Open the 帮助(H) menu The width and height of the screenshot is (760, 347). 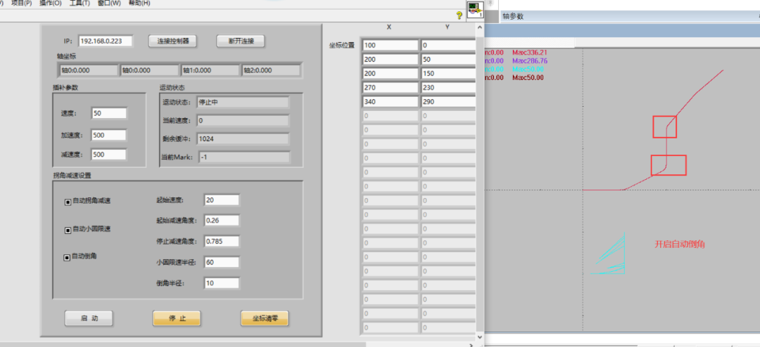[x=139, y=3]
